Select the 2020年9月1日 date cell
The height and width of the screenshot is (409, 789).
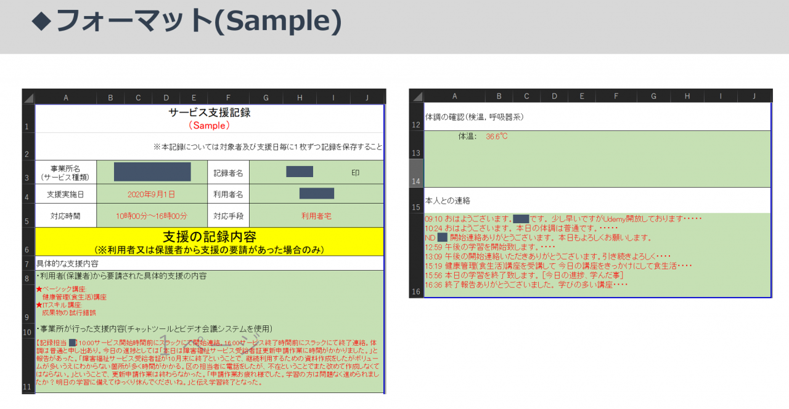(x=152, y=194)
